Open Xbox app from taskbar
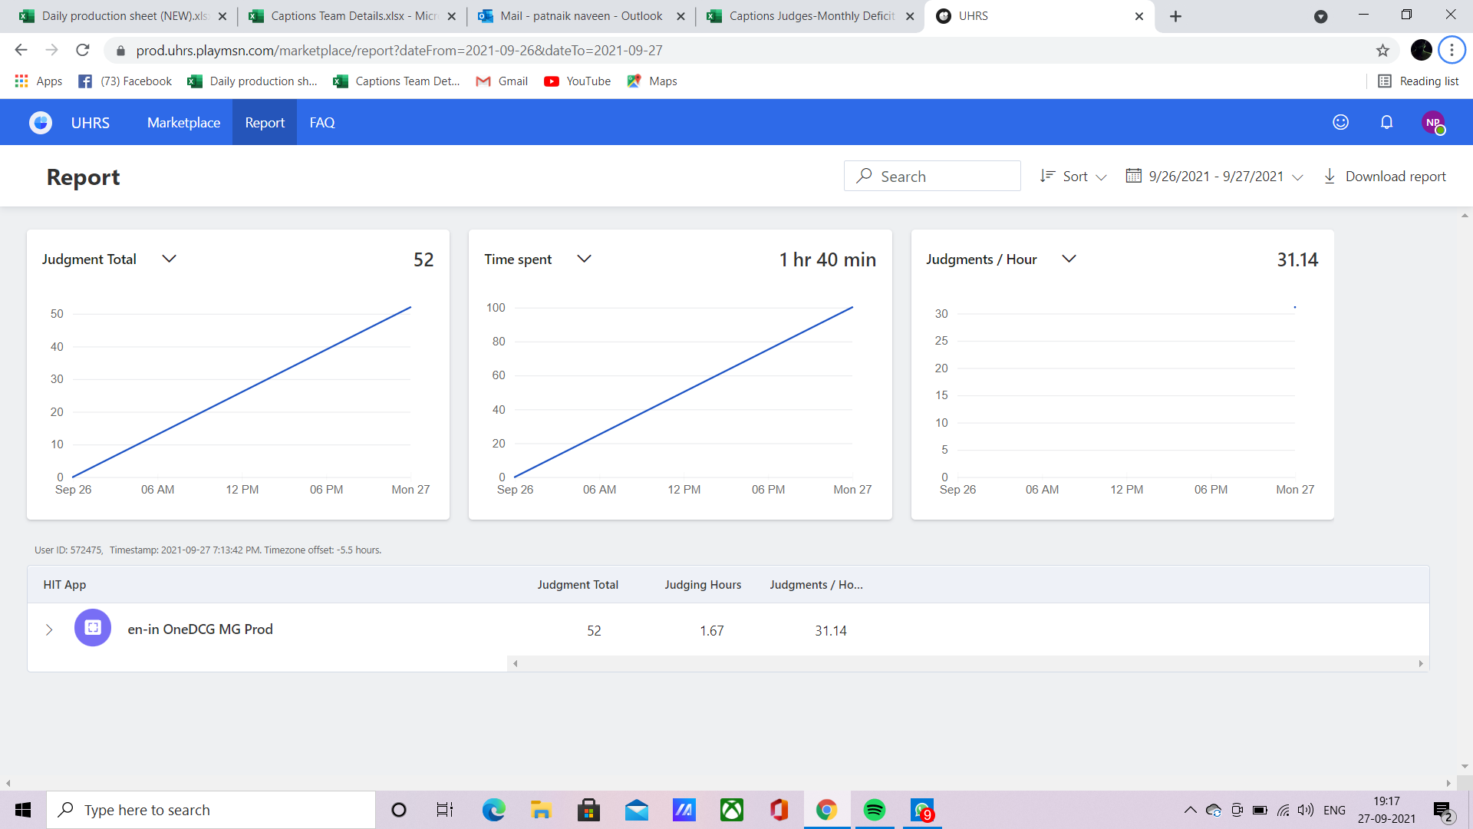The image size is (1473, 829). pos(732,810)
